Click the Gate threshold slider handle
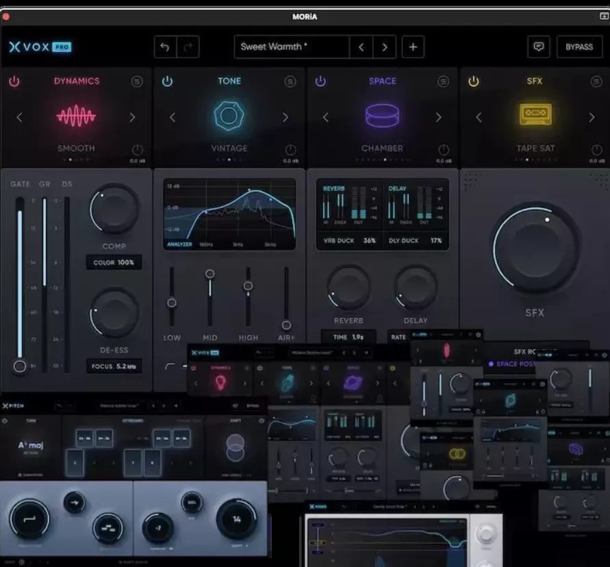Screen dimensions: 610x567 (19, 366)
